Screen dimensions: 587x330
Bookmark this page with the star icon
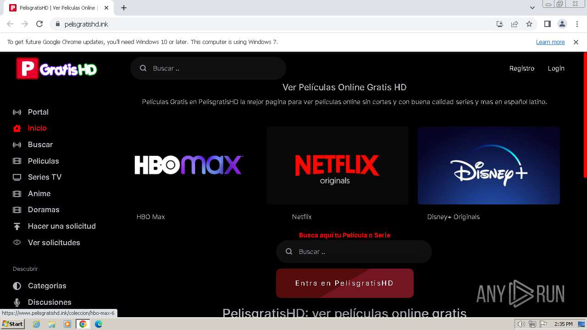[x=529, y=24]
